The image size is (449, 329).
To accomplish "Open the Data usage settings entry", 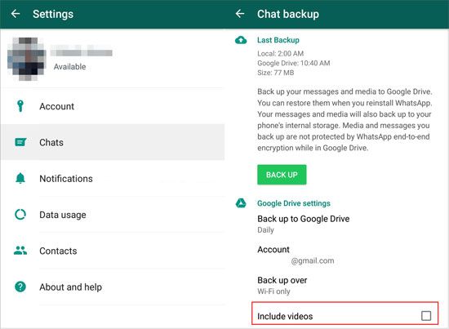I will click(x=113, y=215).
